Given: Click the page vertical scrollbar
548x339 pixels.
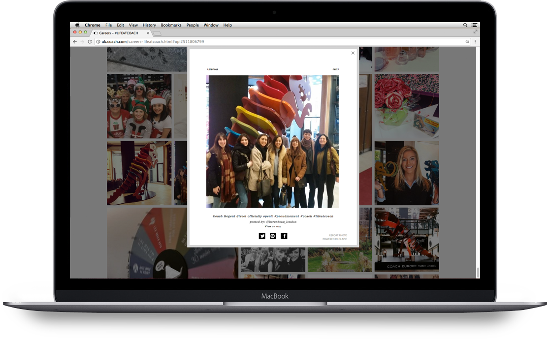Looking at the screenshot, I should click(x=478, y=272).
